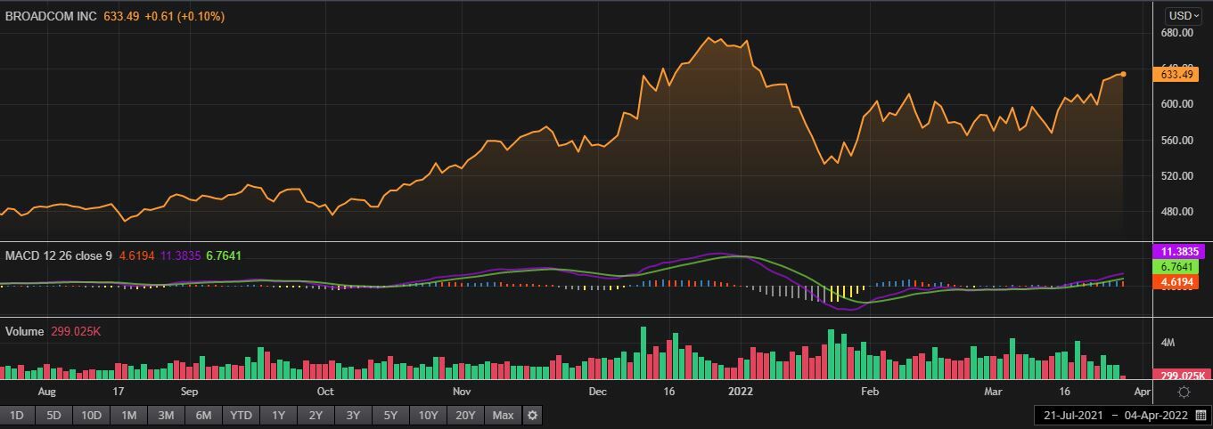Click the 21-Jul-2021 start date
The height and width of the screenshot is (429, 1213).
pyautogui.click(x=1073, y=416)
